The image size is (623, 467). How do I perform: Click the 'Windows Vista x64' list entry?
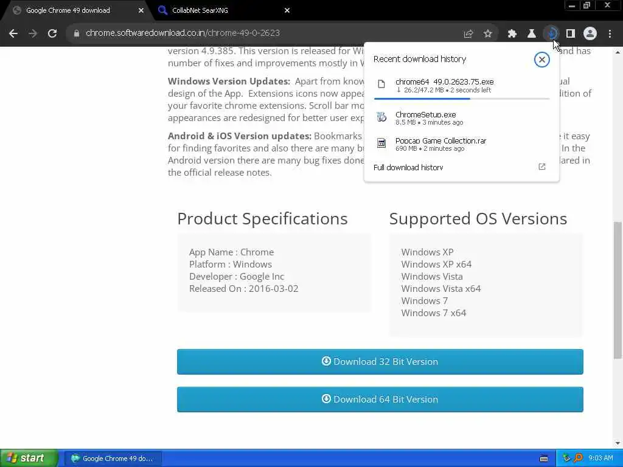pos(441,289)
